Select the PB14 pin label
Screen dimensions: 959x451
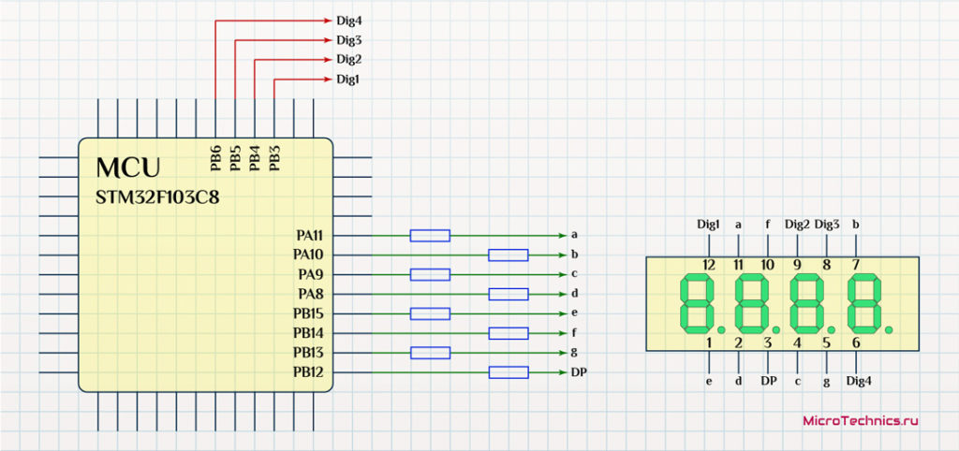click(309, 333)
